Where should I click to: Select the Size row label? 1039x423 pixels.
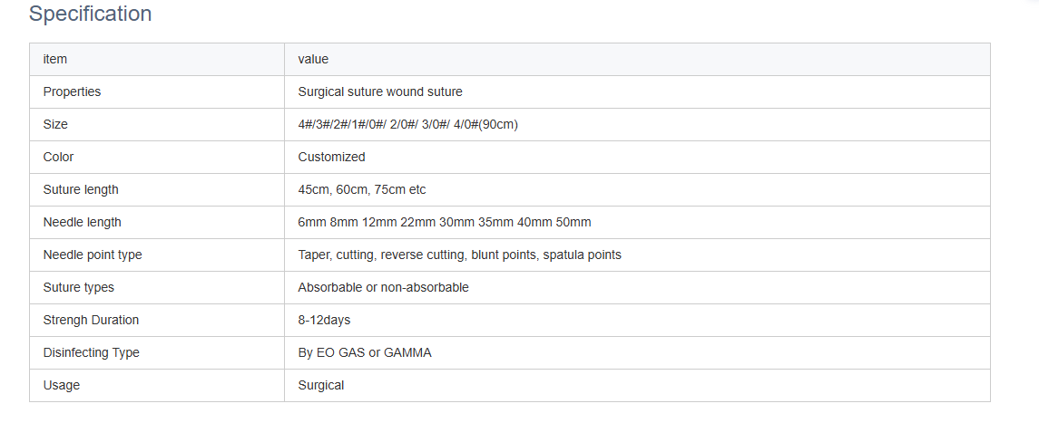click(55, 124)
